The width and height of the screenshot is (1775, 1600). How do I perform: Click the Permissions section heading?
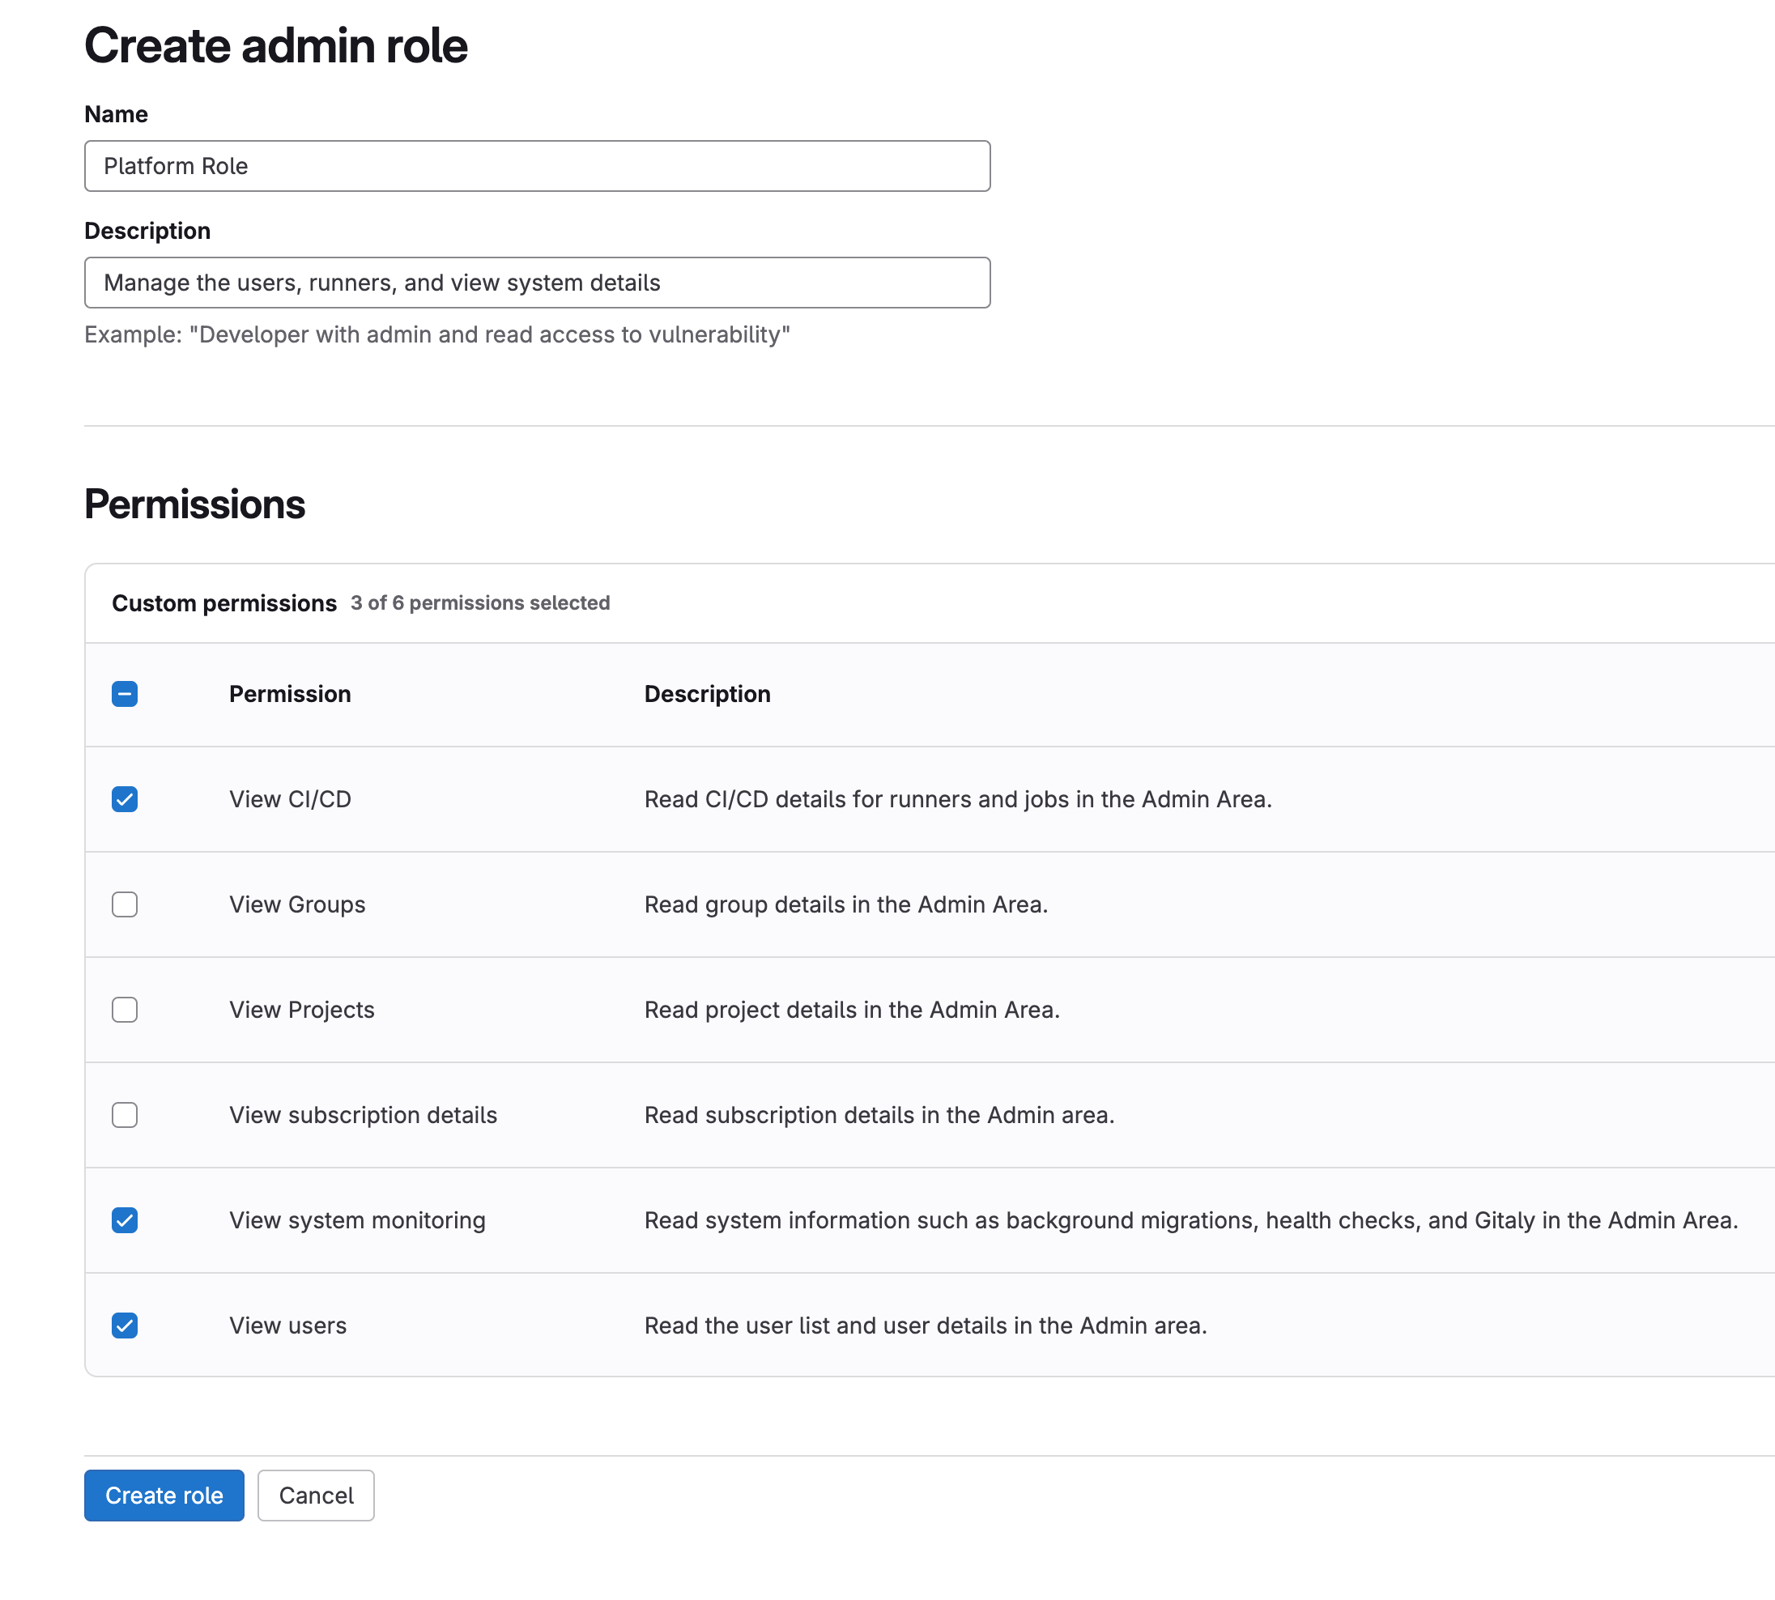pos(194,504)
